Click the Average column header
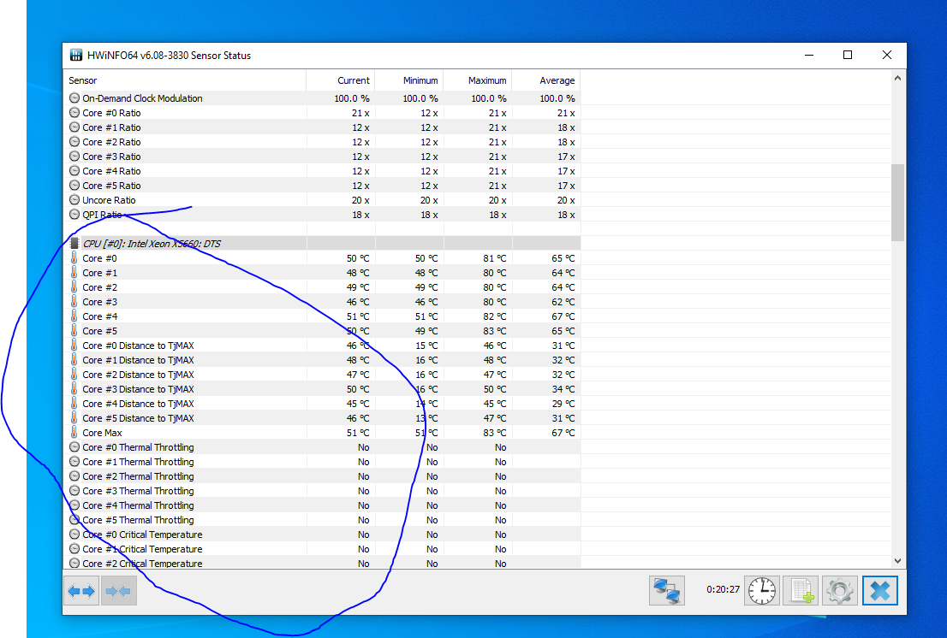The height and width of the screenshot is (638, 947). pos(546,80)
